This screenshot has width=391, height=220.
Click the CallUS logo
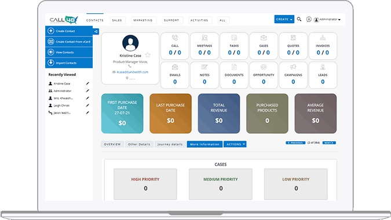[x=64, y=20]
